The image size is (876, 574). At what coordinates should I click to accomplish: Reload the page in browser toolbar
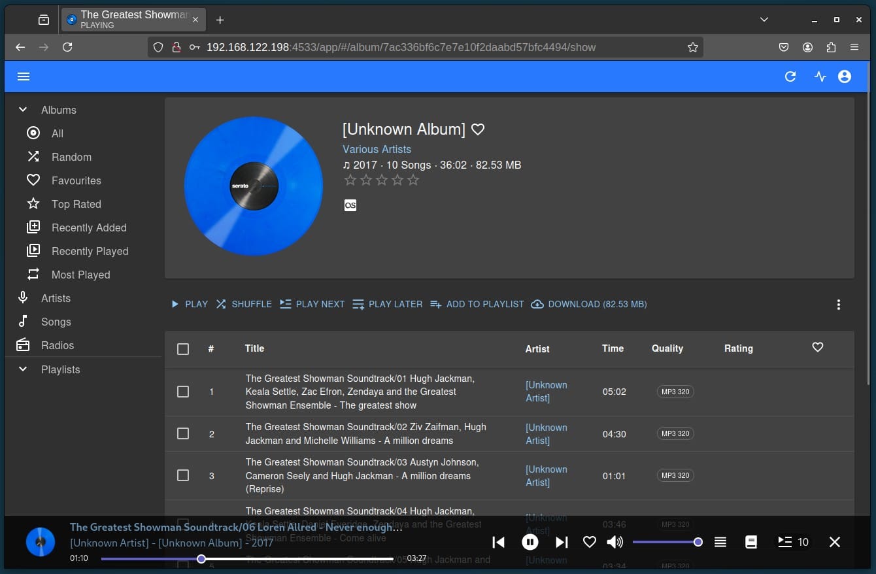coord(67,47)
